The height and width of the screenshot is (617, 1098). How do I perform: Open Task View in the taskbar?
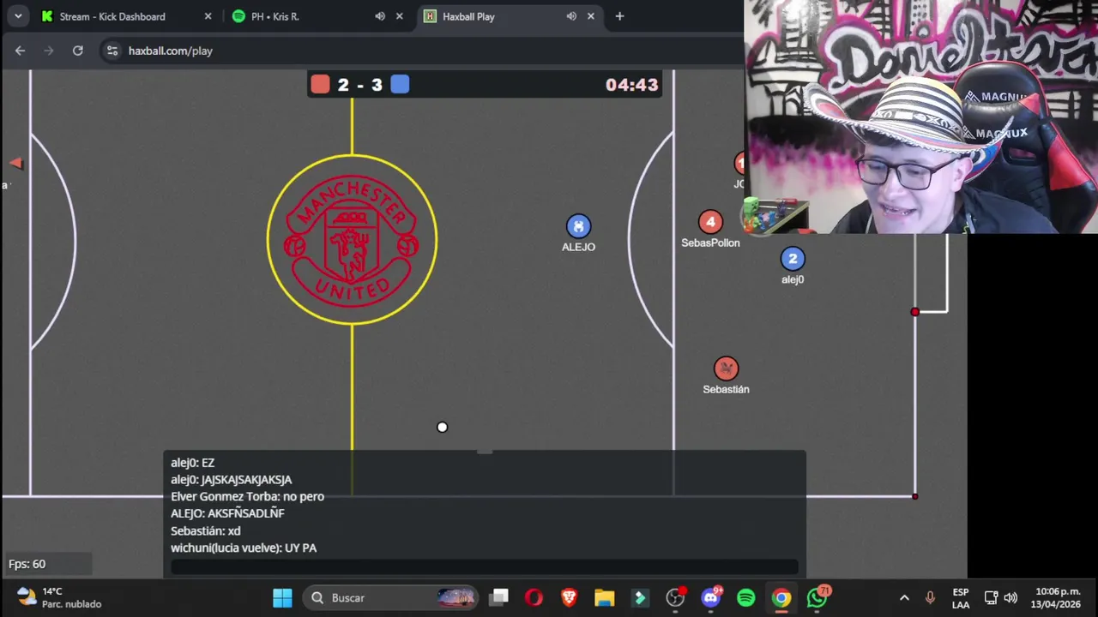(x=499, y=597)
